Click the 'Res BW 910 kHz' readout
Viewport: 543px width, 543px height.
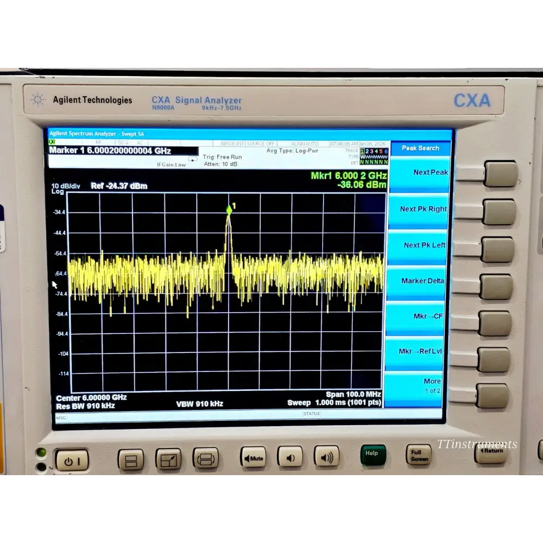[x=85, y=406]
